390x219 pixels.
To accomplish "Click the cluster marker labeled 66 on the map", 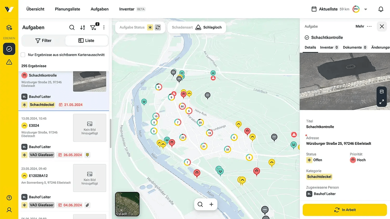I will (x=182, y=106).
